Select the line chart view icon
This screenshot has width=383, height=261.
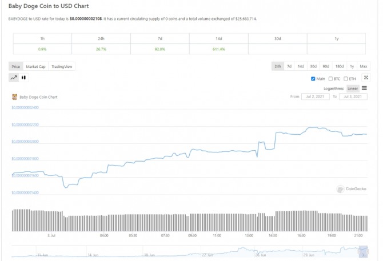point(14,77)
